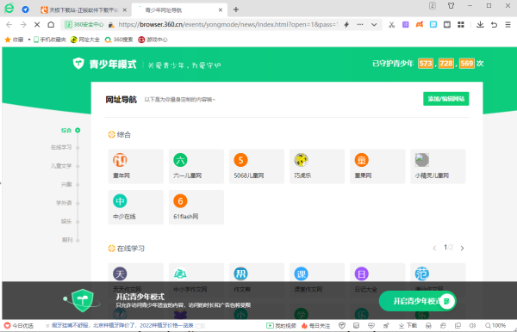The image size is (517, 332).
Task: Click the 添加/编辑网站 button
Action: pos(445,99)
